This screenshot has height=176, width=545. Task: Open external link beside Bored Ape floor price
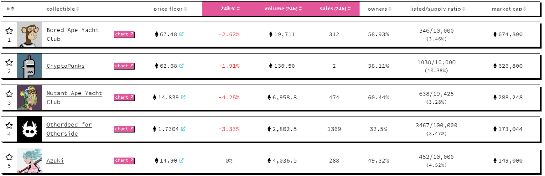181,34
